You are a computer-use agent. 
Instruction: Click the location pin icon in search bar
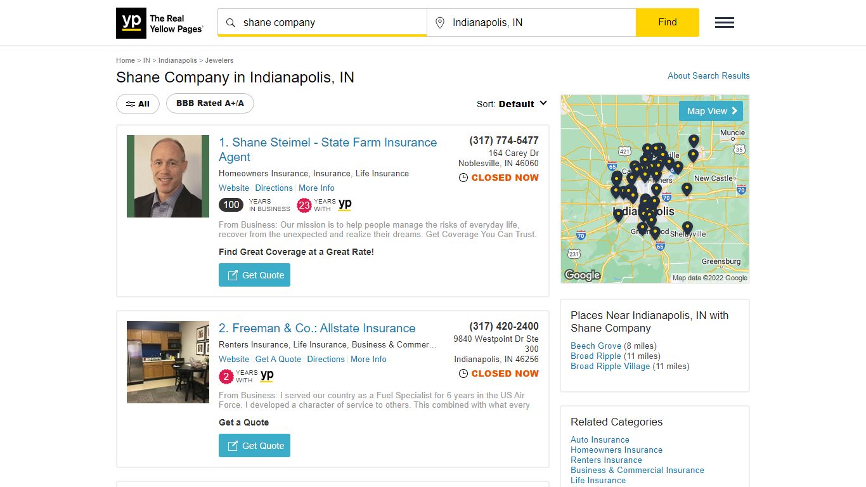click(x=440, y=23)
